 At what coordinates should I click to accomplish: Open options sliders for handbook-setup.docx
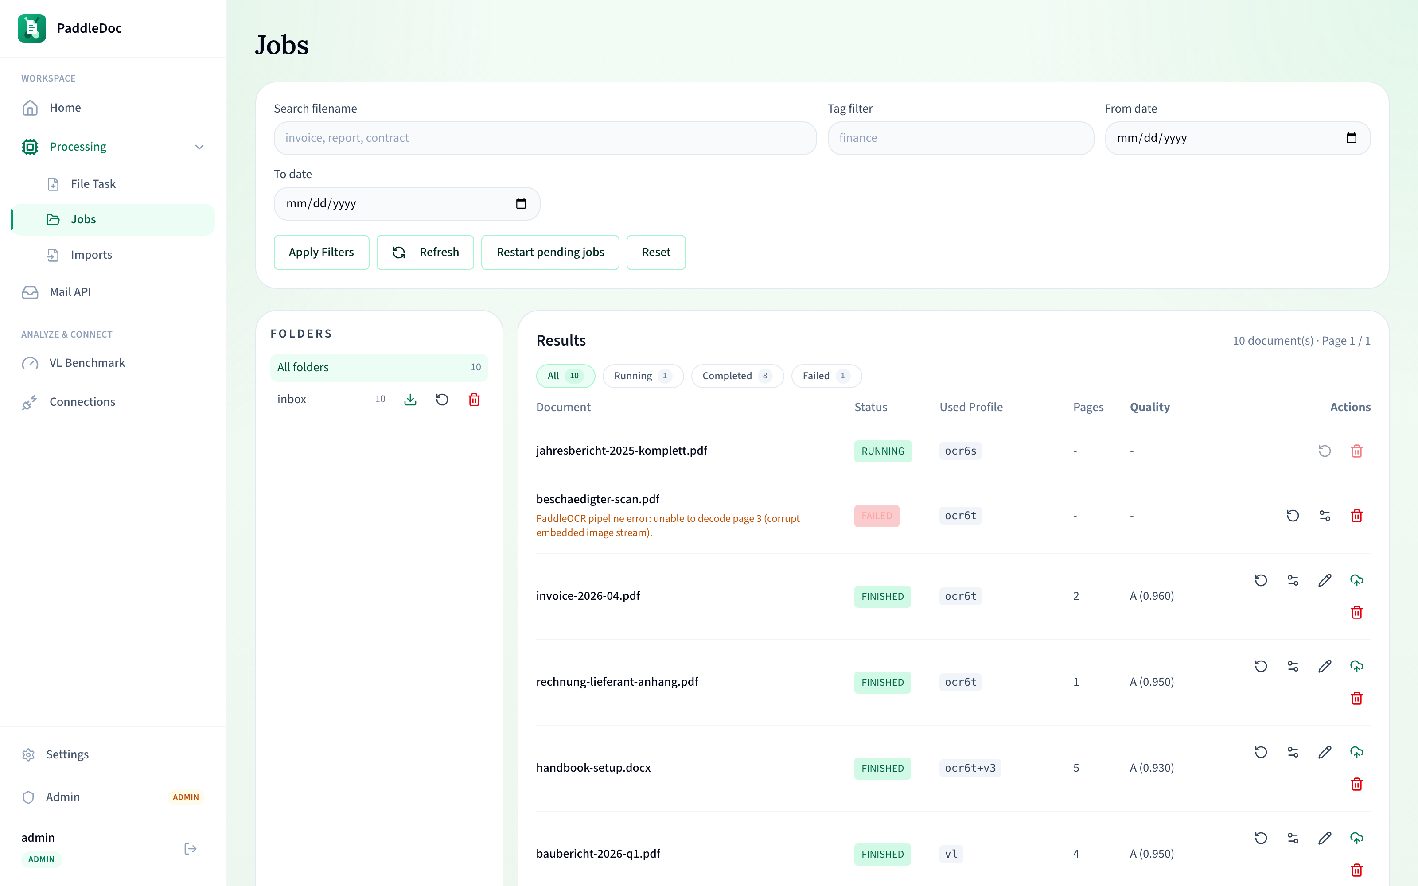click(1293, 752)
